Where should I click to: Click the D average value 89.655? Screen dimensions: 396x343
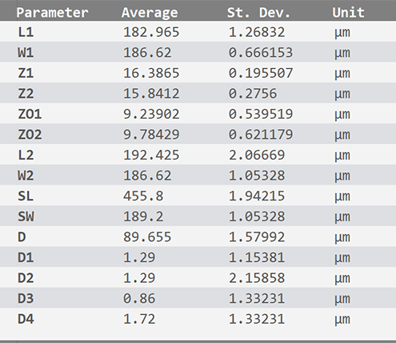(147, 237)
